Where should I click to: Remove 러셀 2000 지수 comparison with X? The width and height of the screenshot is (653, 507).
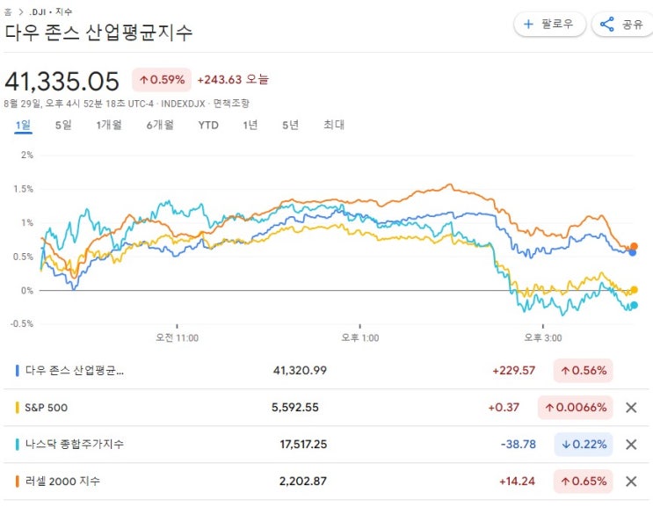click(630, 482)
